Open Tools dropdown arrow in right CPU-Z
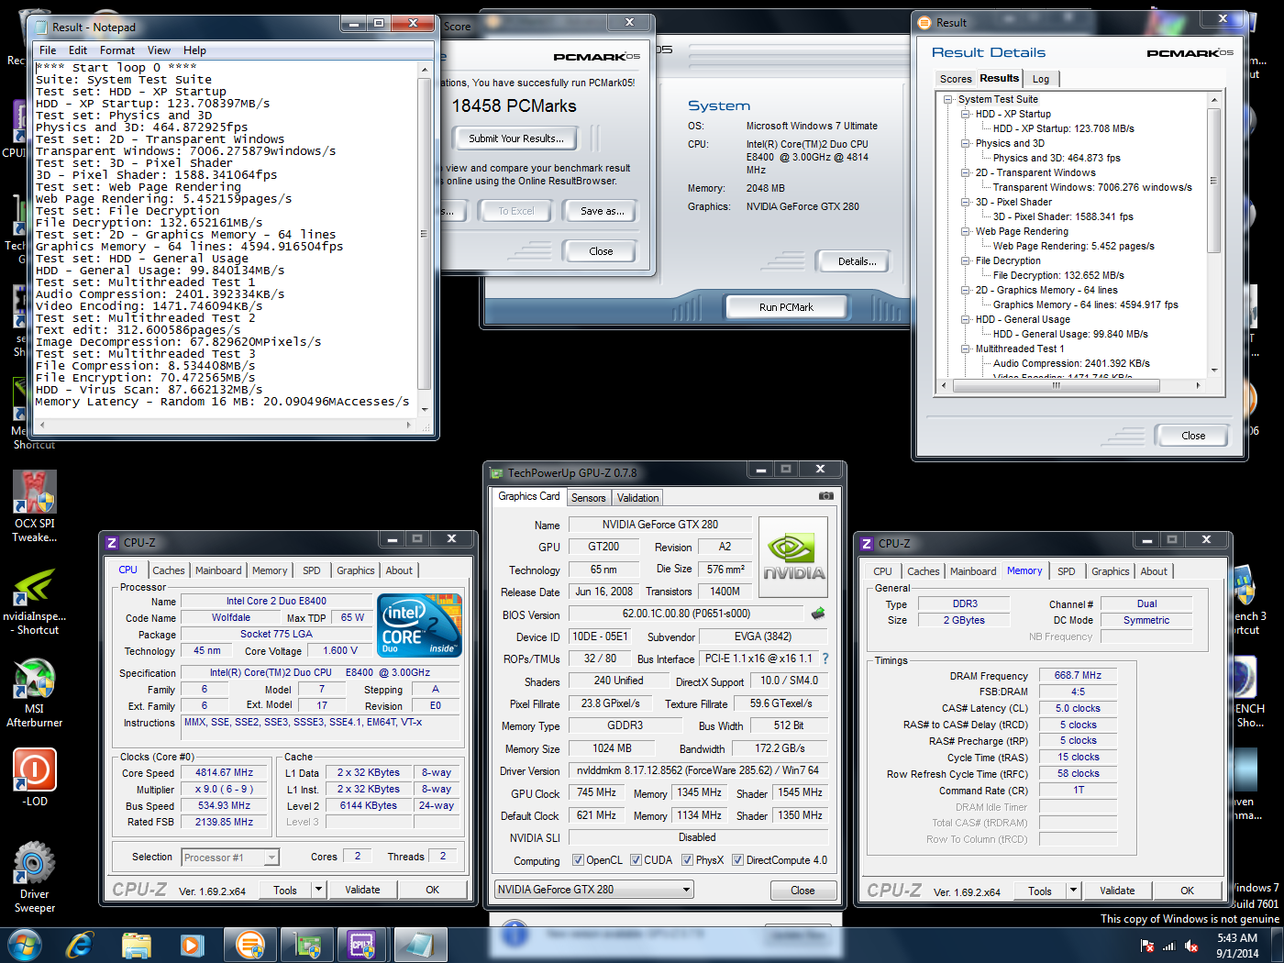The width and height of the screenshot is (1284, 963). point(1073,891)
